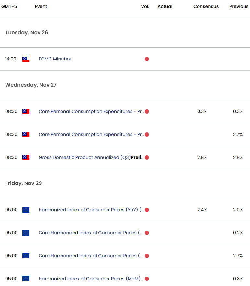This screenshot has width=250, height=286.
Task: Click the EU flag on the last MoM row
Action: click(x=26, y=279)
